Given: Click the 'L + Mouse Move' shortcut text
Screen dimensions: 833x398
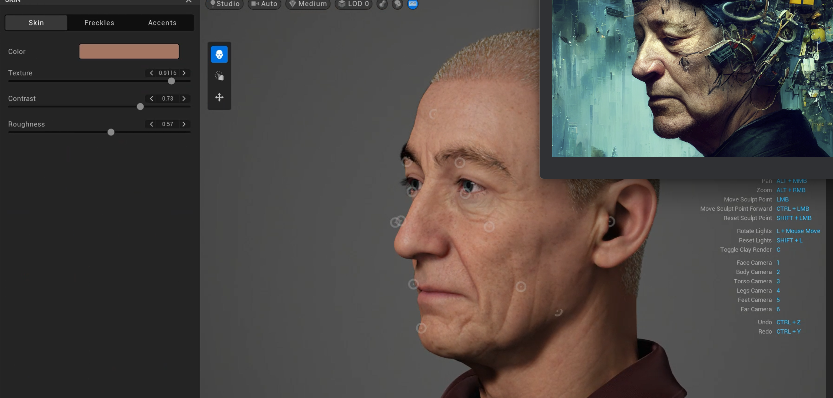Looking at the screenshot, I should click(x=798, y=231).
